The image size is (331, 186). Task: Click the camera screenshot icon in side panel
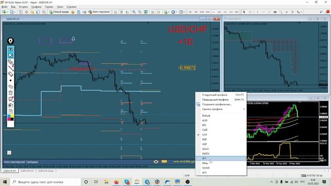[x=10, y=105]
